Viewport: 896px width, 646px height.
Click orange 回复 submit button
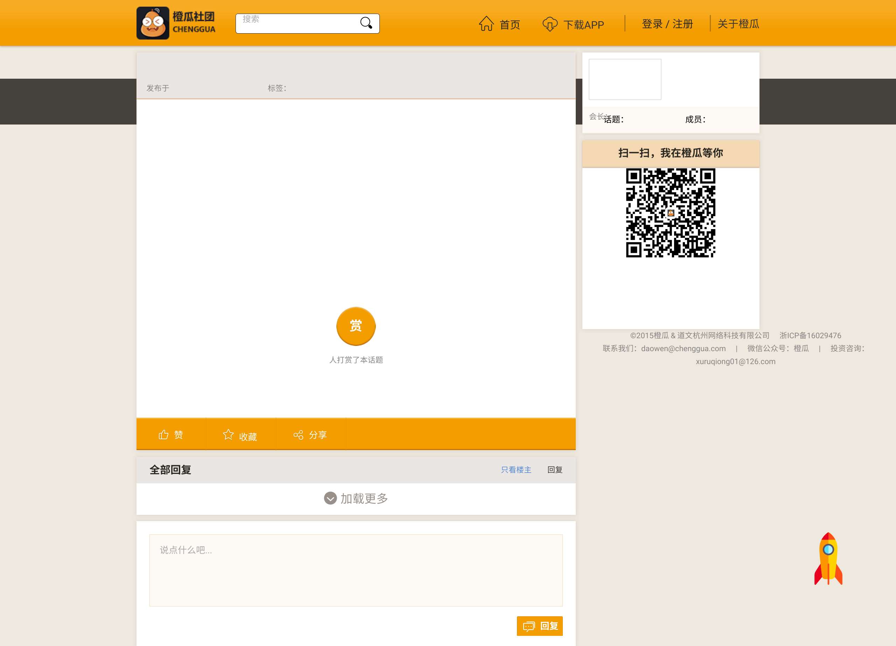click(x=539, y=626)
